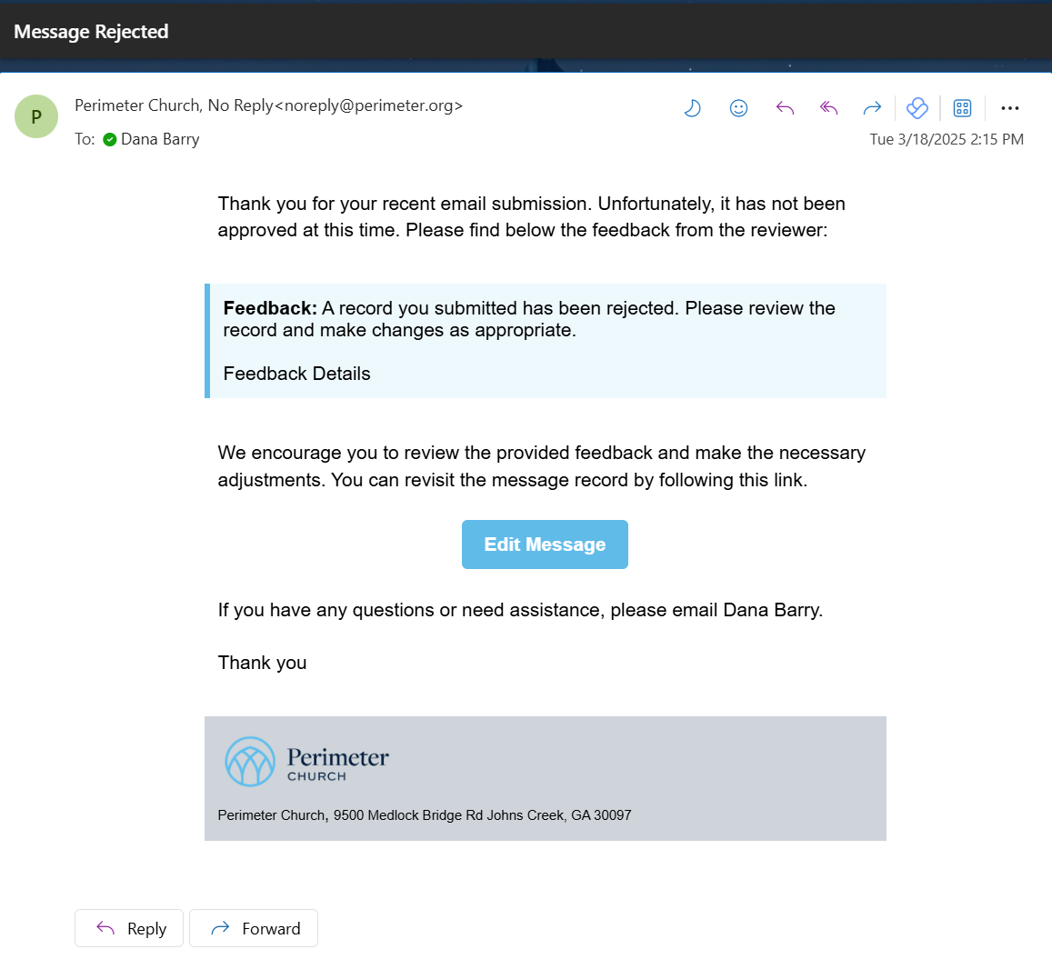This screenshot has width=1052, height=959.
Task: Click the sender avatar with letter P
Action: [x=36, y=116]
